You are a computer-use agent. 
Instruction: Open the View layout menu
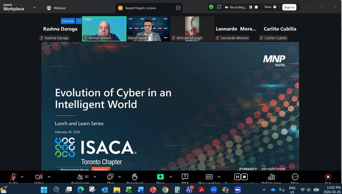[x=270, y=7]
